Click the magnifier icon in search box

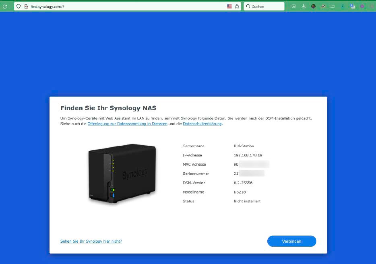point(248,6)
